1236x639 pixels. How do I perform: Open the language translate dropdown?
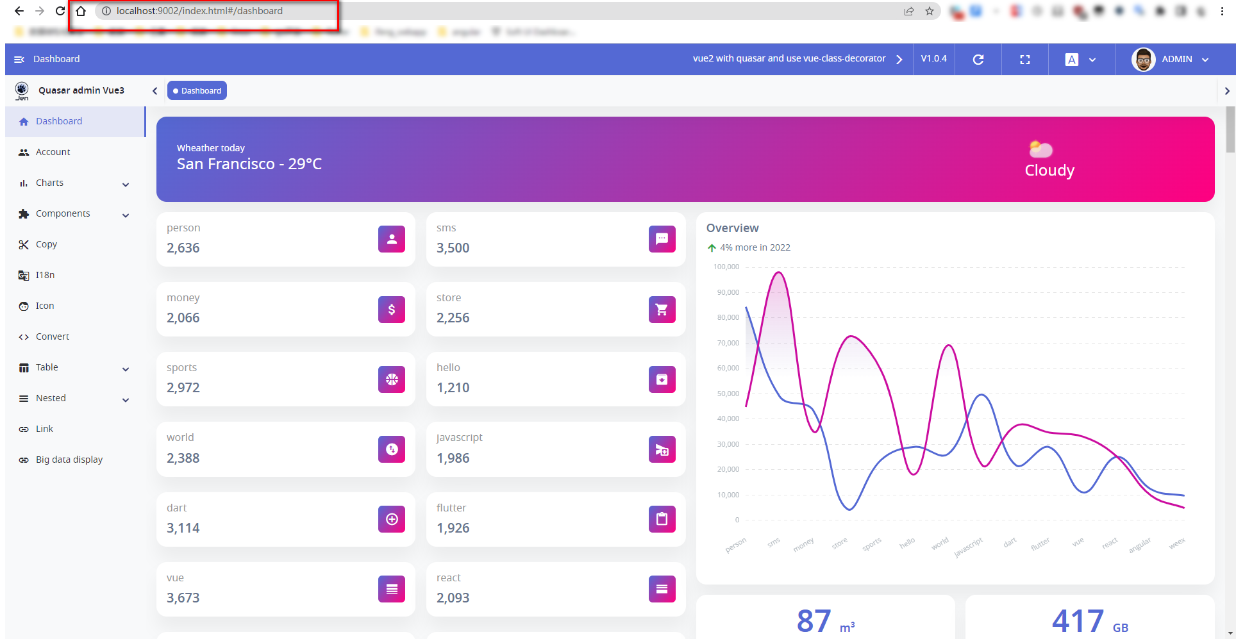click(1081, 60)
